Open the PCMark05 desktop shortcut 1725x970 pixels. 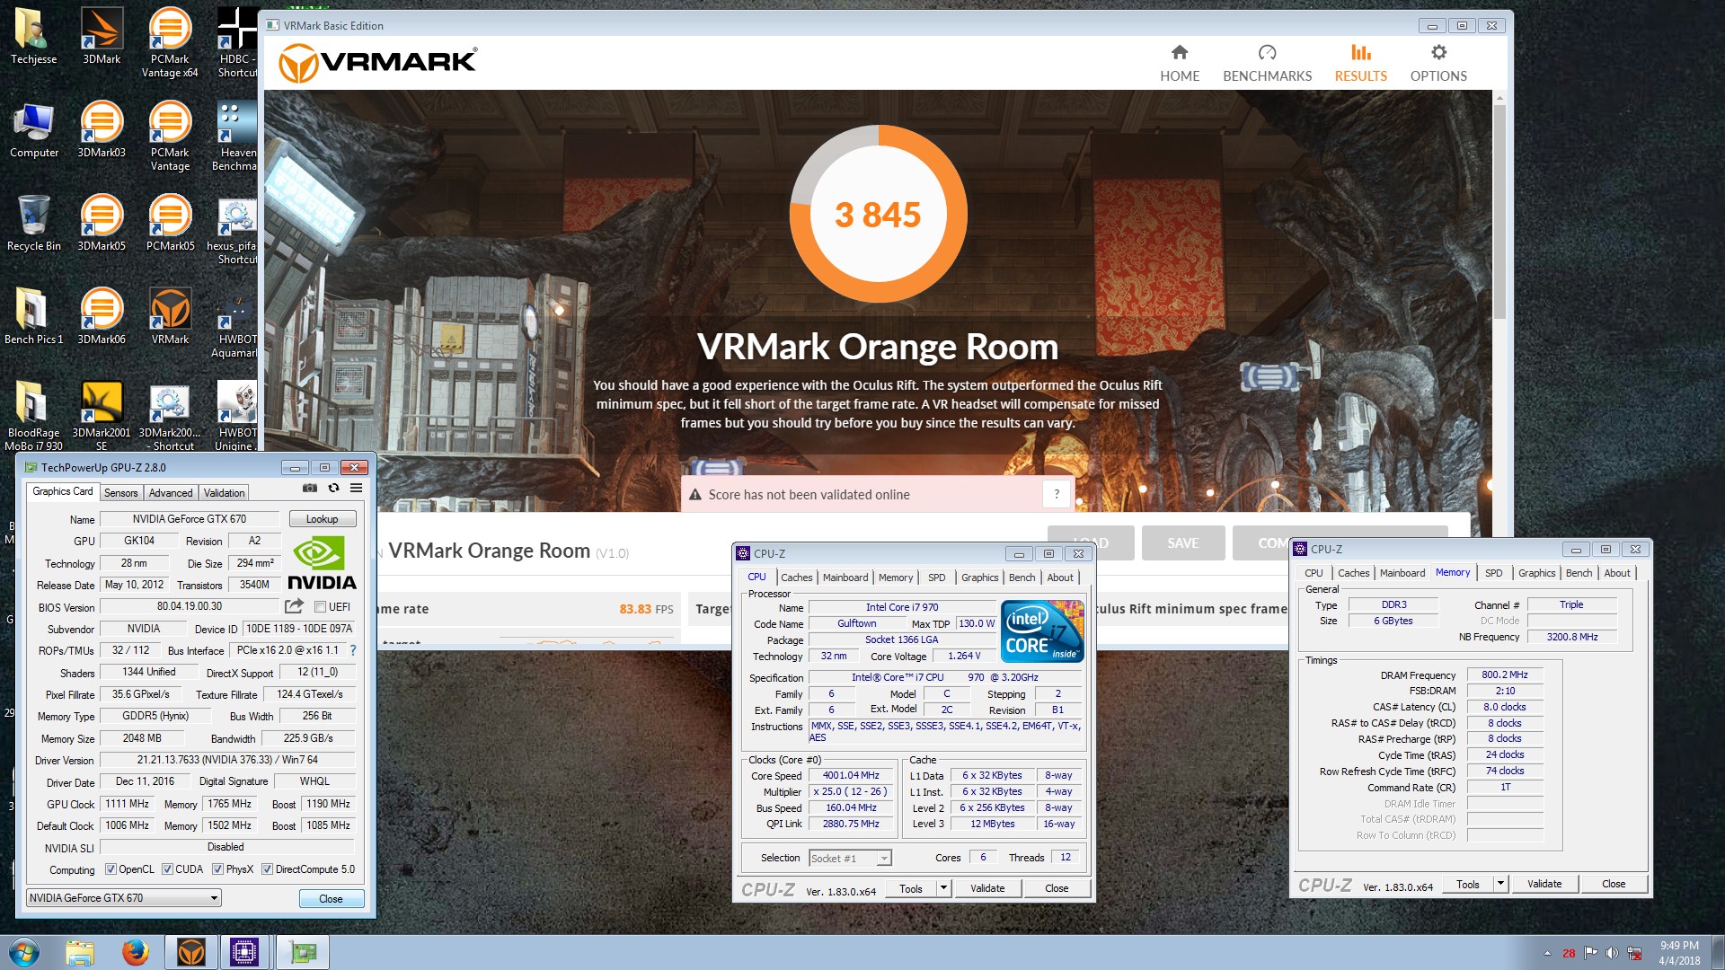(x=170, y=224)
